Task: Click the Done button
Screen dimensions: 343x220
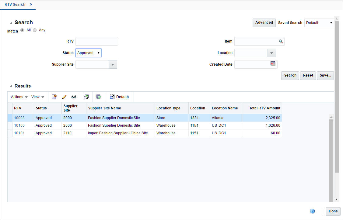Action: [x=333, y=211]
